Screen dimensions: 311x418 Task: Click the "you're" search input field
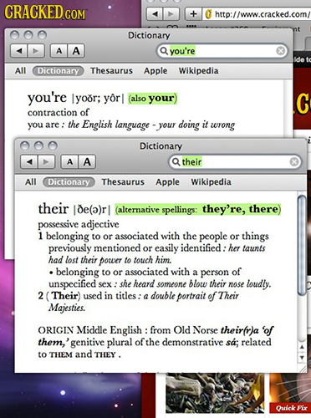222,51
